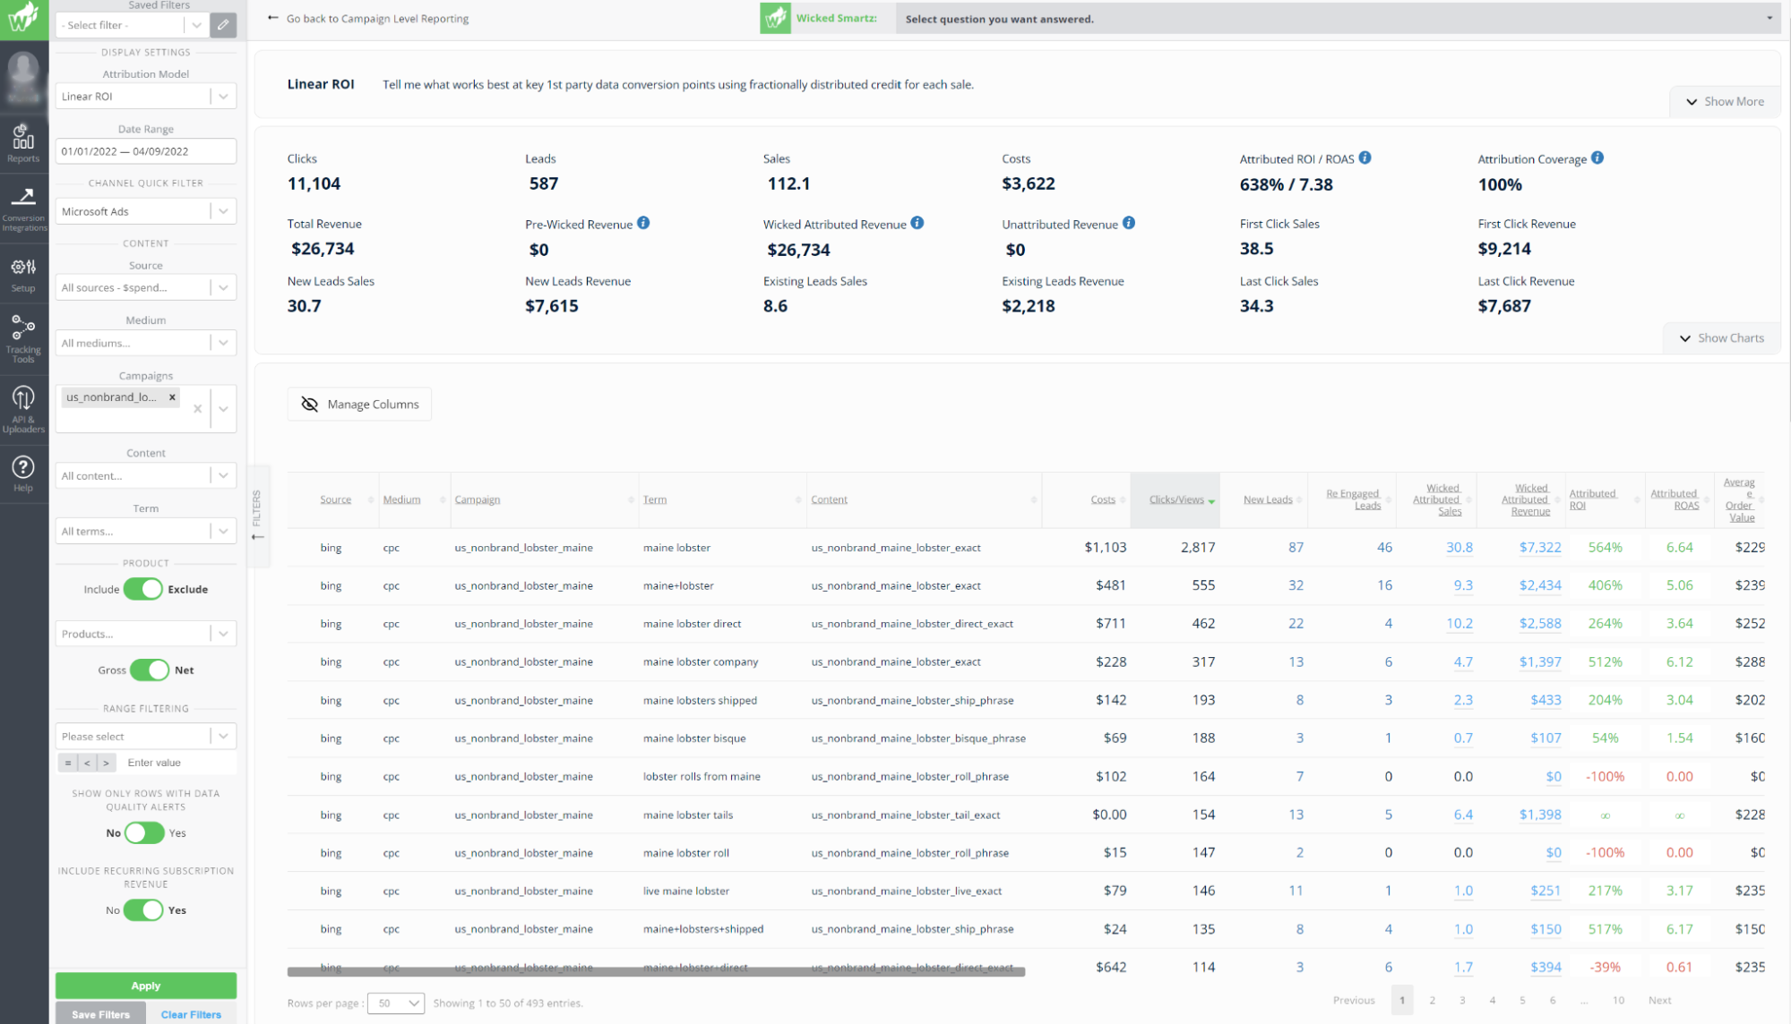1791x1024 pixels.
Task: Open the Campaigns dropdown arrow
Action: 223,409
